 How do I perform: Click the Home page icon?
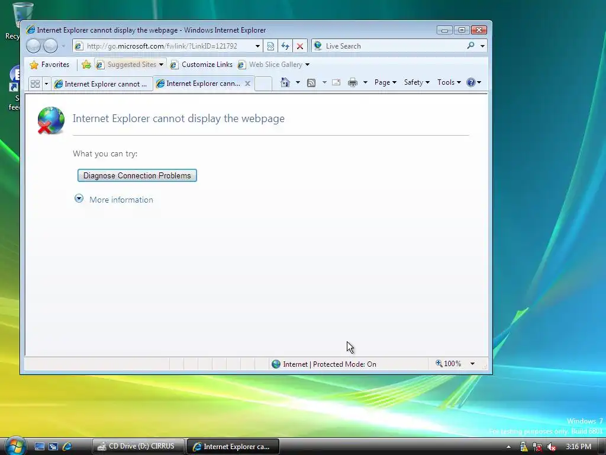[x=285, y=82]
